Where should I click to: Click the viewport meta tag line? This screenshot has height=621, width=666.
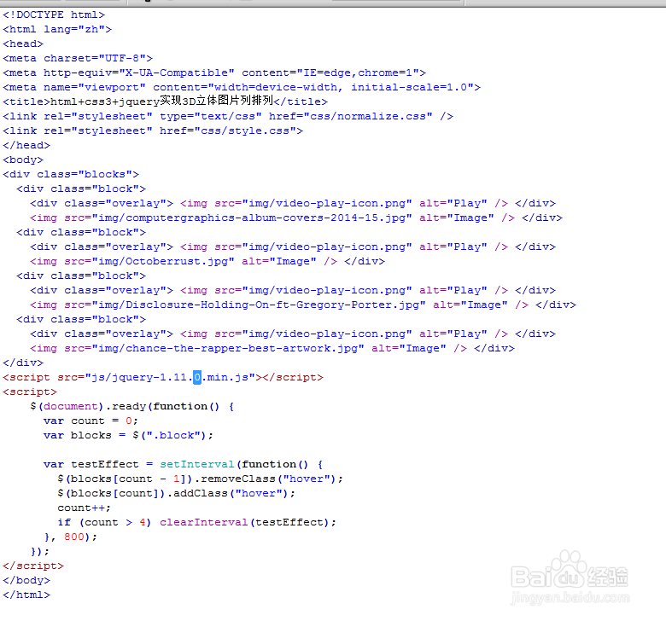point(242,87)
